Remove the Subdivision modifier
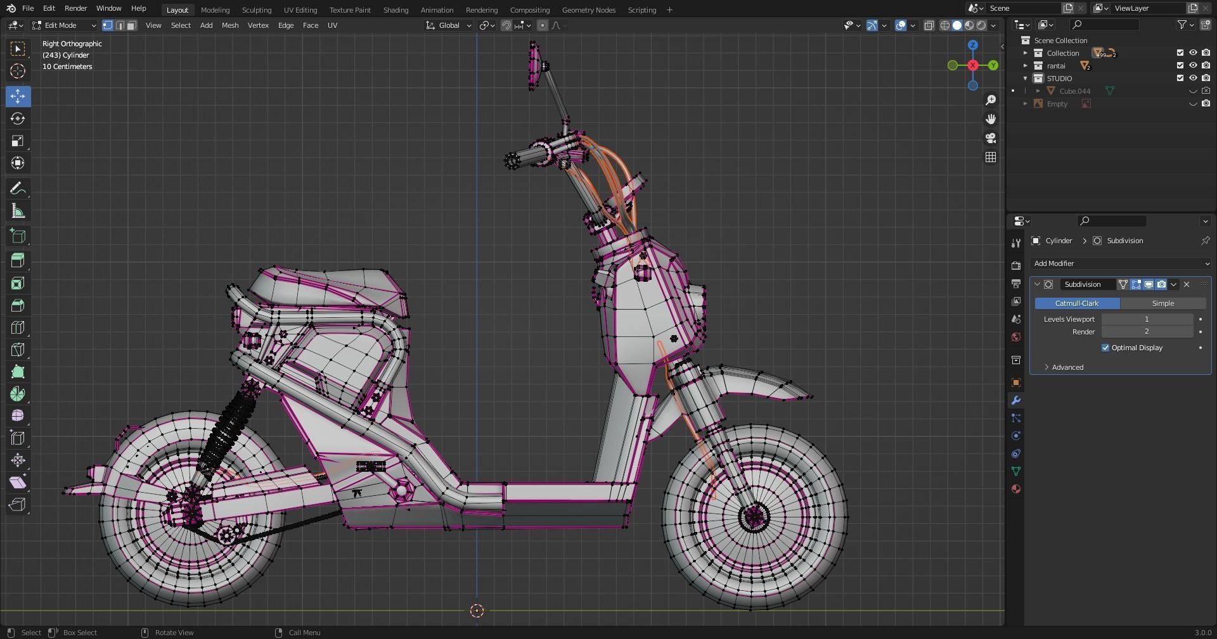The width and height of the screenshot is (1217, 639). 1187,284
